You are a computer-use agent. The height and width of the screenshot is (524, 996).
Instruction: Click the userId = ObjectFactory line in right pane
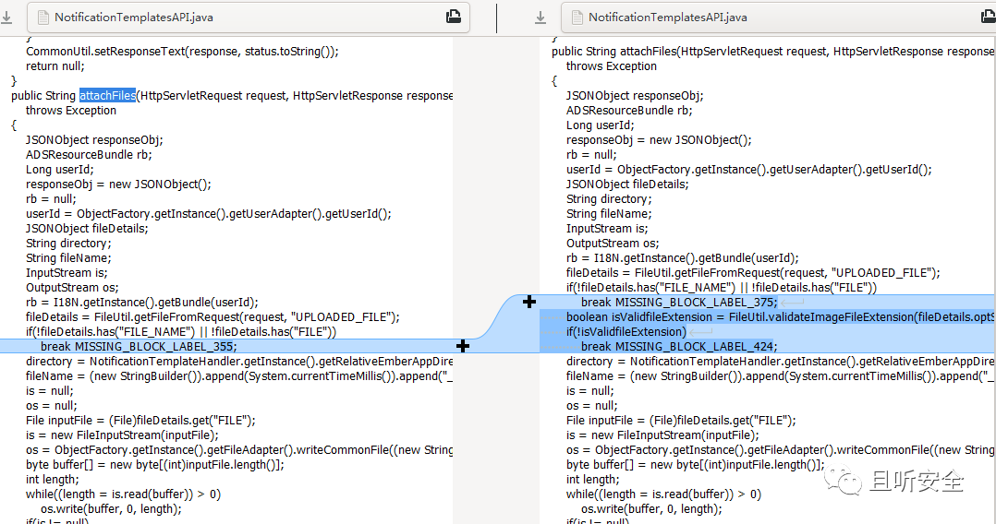(x=749, y=170)
